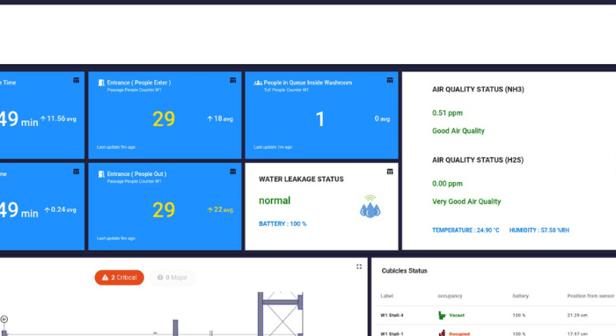Click 0.00 ppm H2S reading
The image size is (616, 336).
pyautogui.click(x=447, y=184)
